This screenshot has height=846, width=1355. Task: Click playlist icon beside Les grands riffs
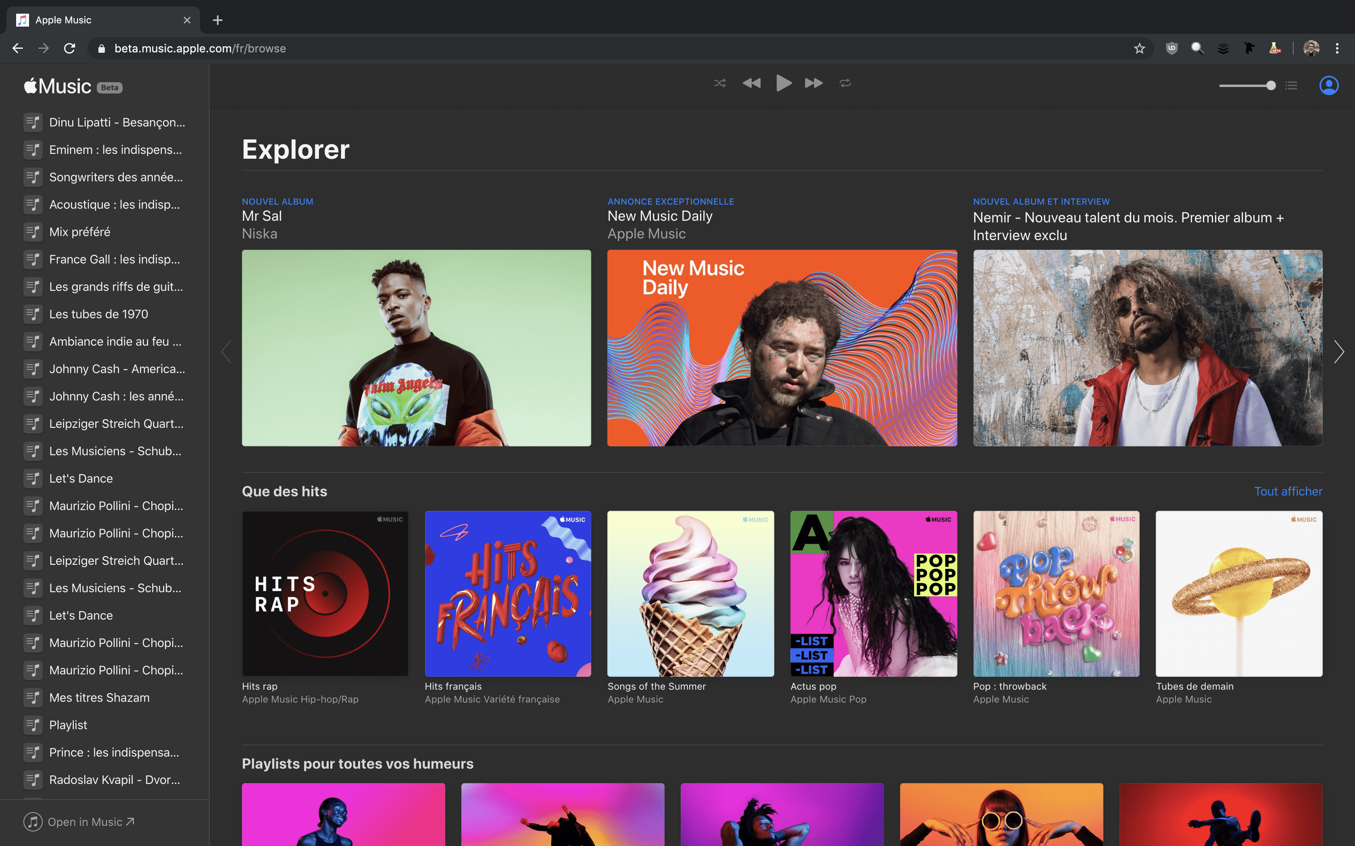click(x=33, y=287)
